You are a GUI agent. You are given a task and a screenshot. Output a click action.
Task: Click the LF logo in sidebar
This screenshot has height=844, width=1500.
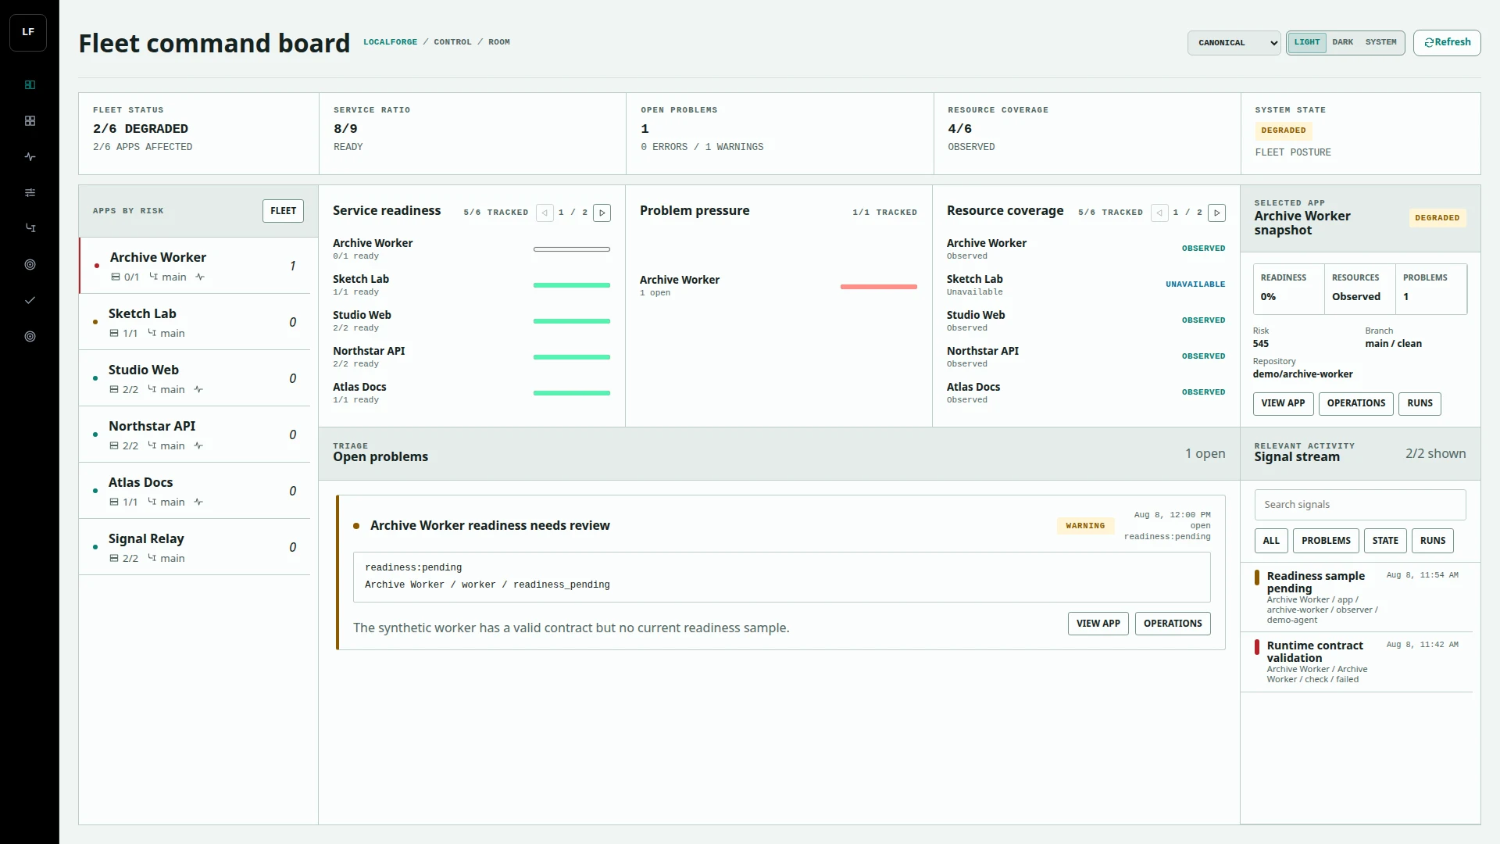point(28,33)
